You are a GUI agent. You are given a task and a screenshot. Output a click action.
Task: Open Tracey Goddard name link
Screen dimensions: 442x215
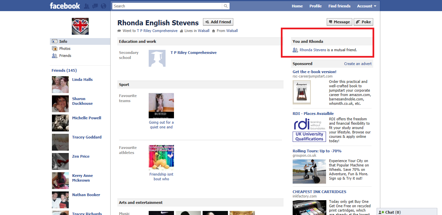pos(87,137)
